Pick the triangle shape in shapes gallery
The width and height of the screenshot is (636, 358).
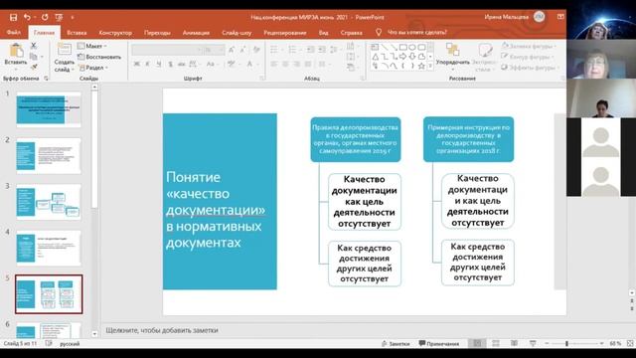(x=376, y=57)
